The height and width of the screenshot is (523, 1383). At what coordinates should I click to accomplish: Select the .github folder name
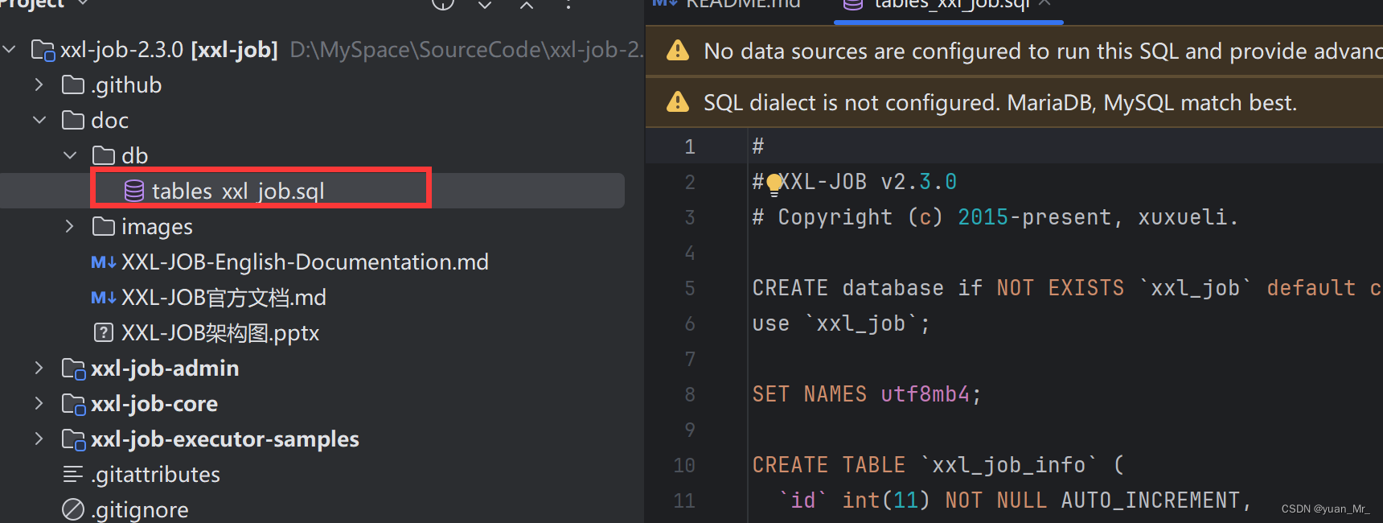[126, 85]
